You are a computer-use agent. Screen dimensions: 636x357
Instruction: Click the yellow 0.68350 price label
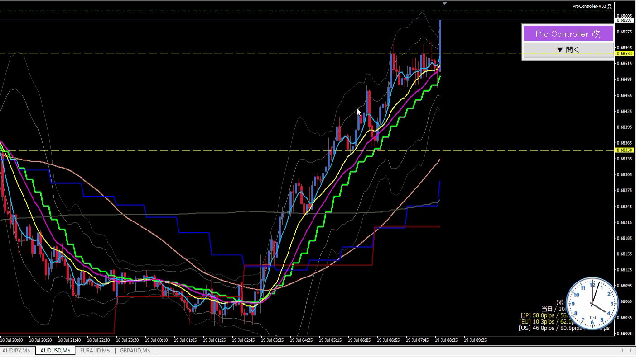click(x=624, y=150)
